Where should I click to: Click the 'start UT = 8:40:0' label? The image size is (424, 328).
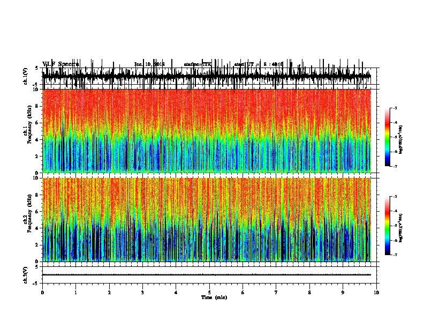coord(259,64)
